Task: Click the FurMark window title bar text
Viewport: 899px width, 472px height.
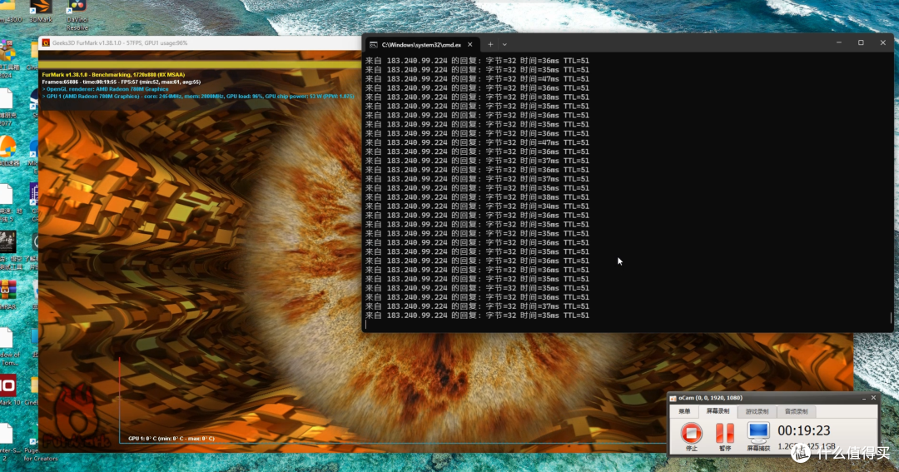Action: coord(119,43)
